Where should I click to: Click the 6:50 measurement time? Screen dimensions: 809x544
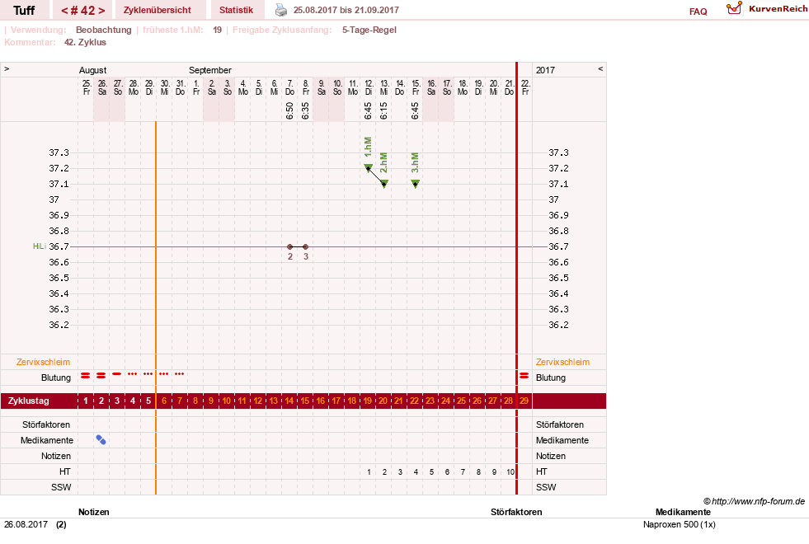coord(289,111)
